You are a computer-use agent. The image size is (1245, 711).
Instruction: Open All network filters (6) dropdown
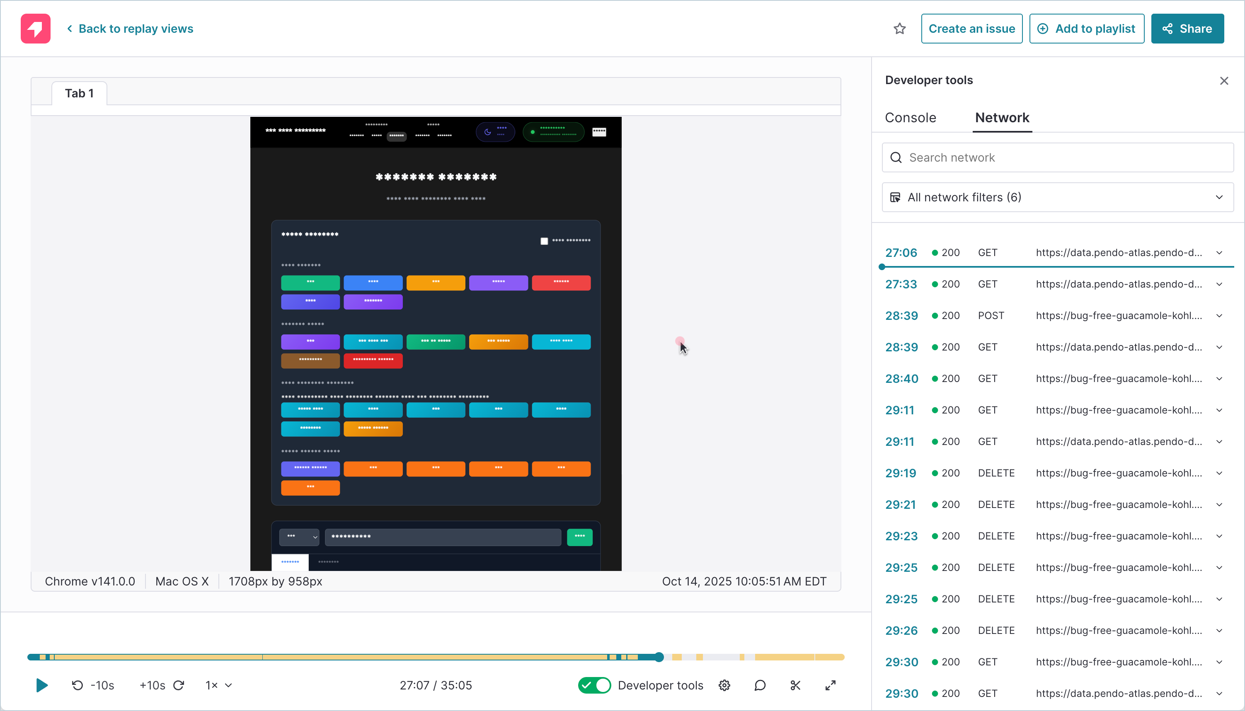pyautogui.click(x=1057, y=197)
